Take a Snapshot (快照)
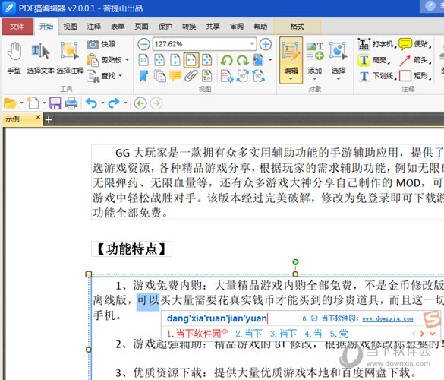 [101, 44]
